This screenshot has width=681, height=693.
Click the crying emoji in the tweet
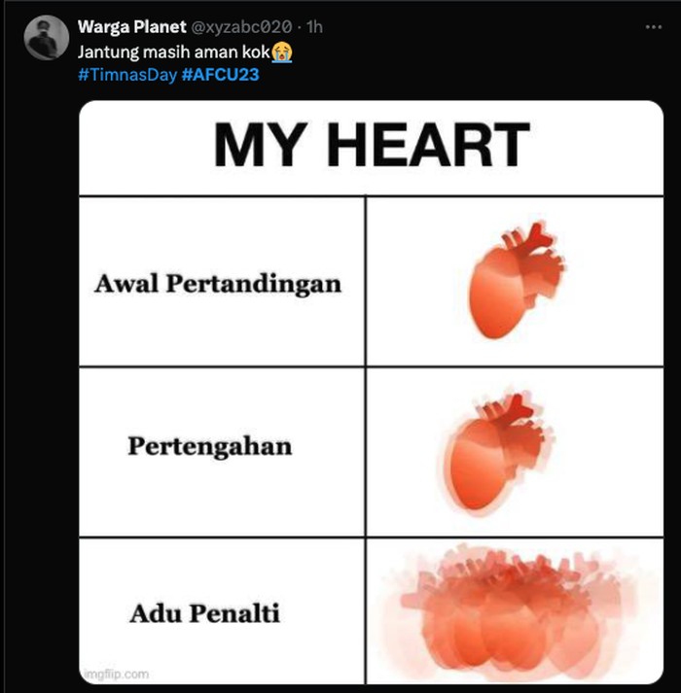(x=283, y=51)
